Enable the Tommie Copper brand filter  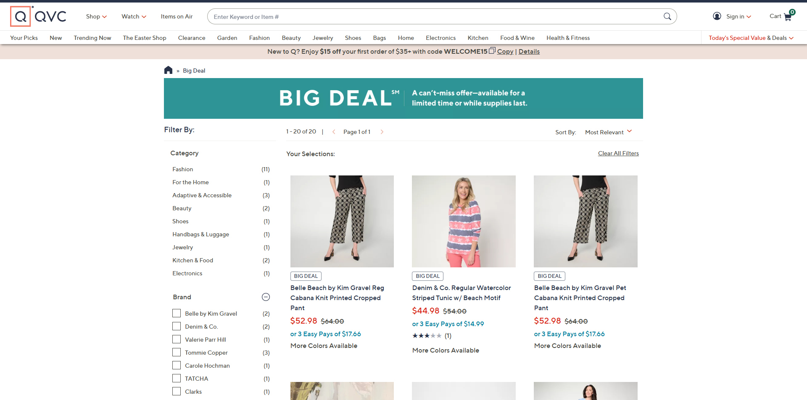point(176,352)
